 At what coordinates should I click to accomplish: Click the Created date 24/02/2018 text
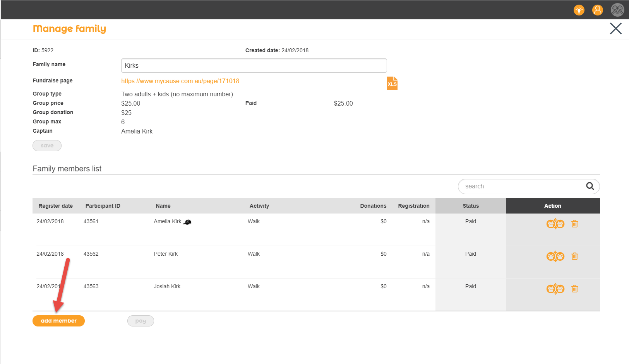click(277, 50)
